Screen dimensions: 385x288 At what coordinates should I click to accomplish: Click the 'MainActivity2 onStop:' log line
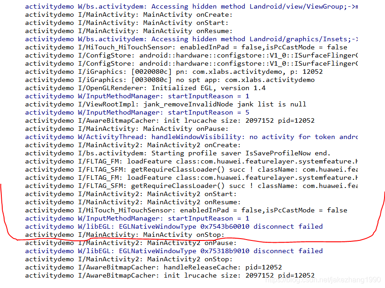coord(129,259)
